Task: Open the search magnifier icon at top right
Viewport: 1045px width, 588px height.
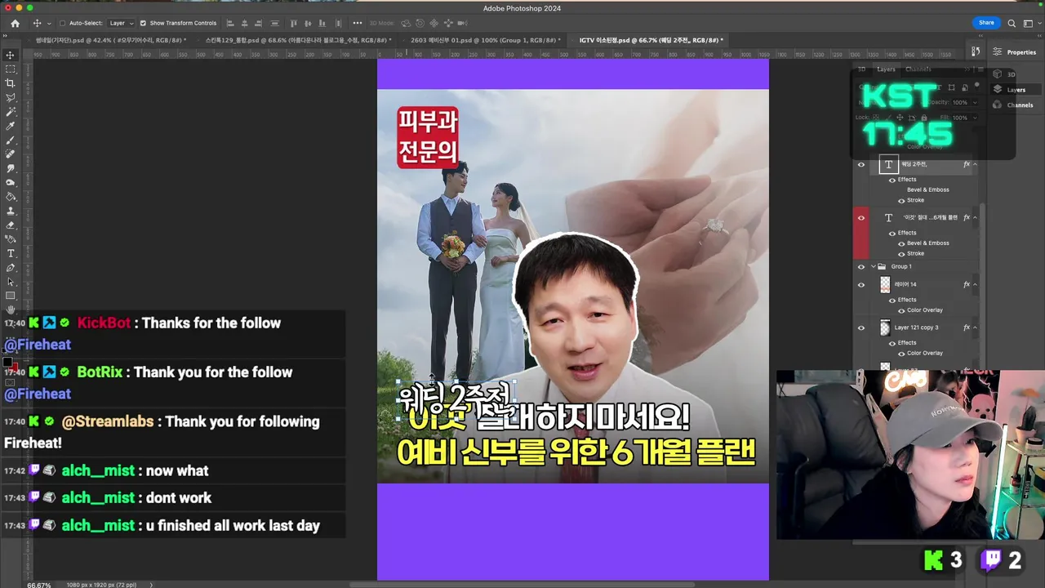Action: coord(1012,24)
